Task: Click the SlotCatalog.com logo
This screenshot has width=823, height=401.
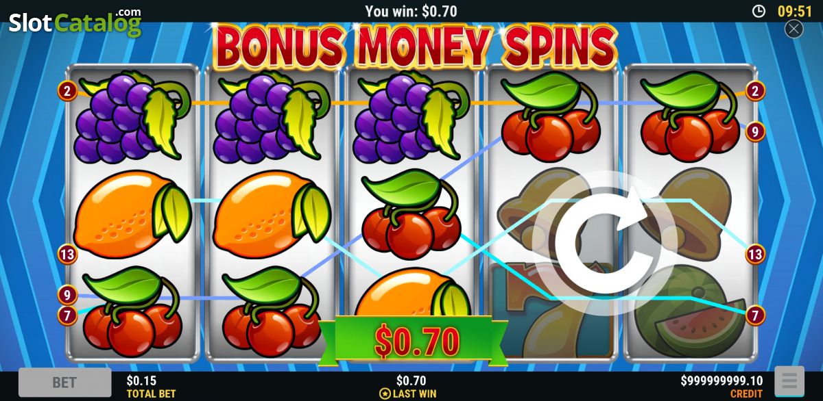Action: (x=75, y=22)
